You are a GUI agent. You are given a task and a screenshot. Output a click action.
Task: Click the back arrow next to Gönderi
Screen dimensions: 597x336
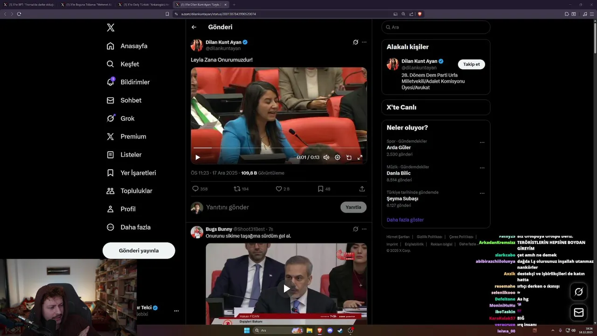click(x=194, y=27)
